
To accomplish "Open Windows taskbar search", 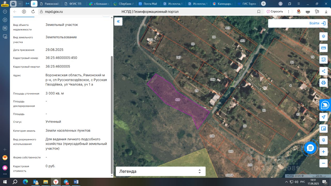I will click(x=15, y=182).
